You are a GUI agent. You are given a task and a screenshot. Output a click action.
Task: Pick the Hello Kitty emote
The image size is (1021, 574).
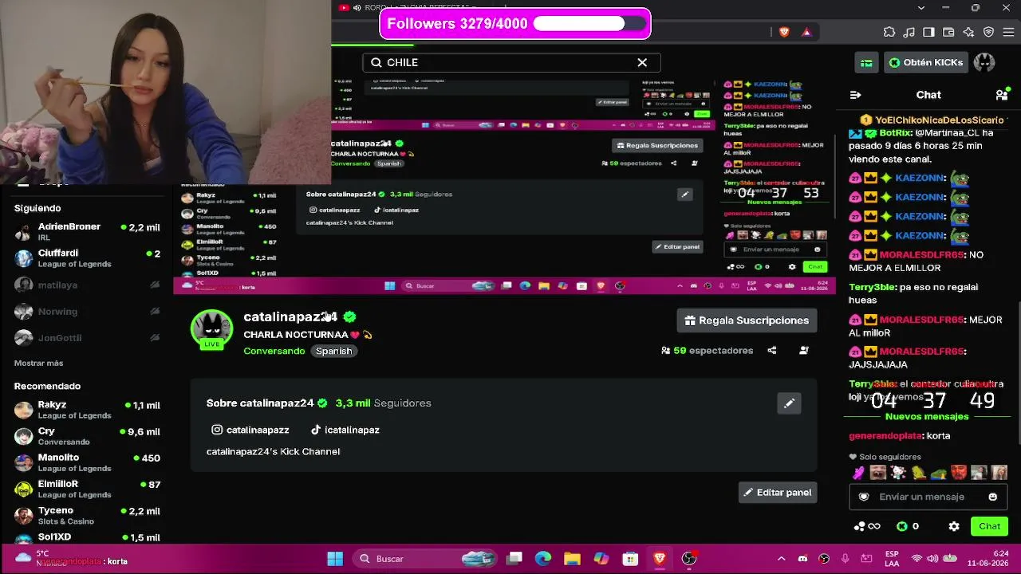point(898,473)
